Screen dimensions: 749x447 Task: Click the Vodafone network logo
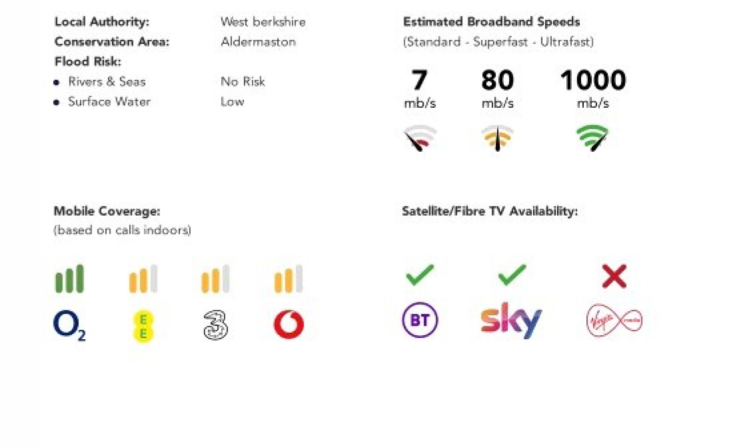pos(289,324)
